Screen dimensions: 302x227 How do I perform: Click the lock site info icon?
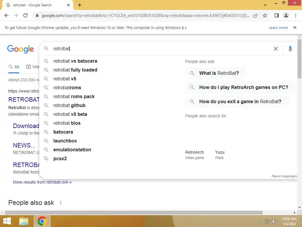pyautogui.click(x=37, y=15)
